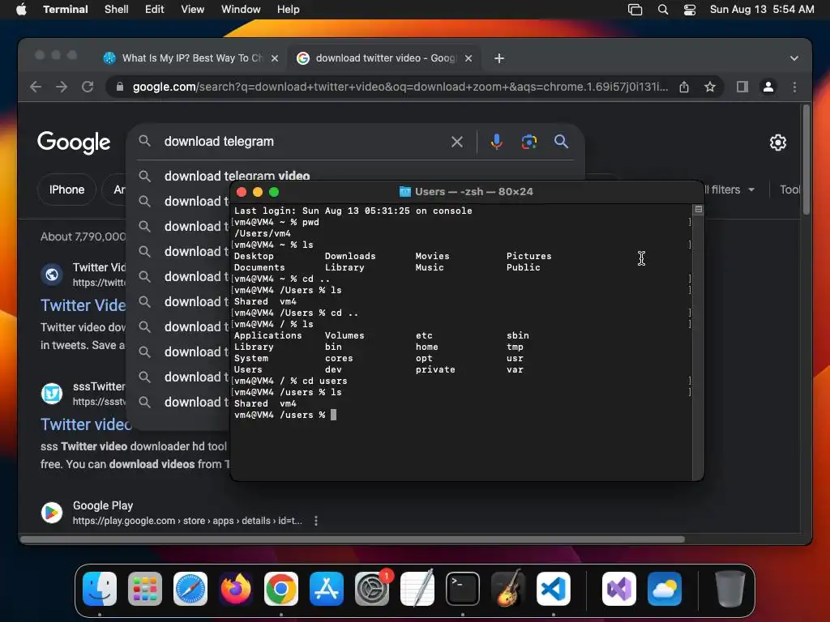The image size is (830, 622).
Task: Open the Window menu
Action: tap(241, 9)
